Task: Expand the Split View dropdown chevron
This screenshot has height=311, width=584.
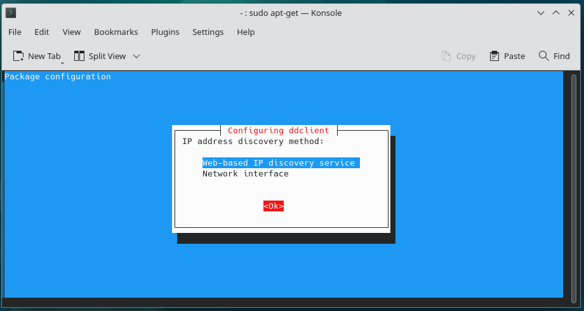Action: [136, 56]
